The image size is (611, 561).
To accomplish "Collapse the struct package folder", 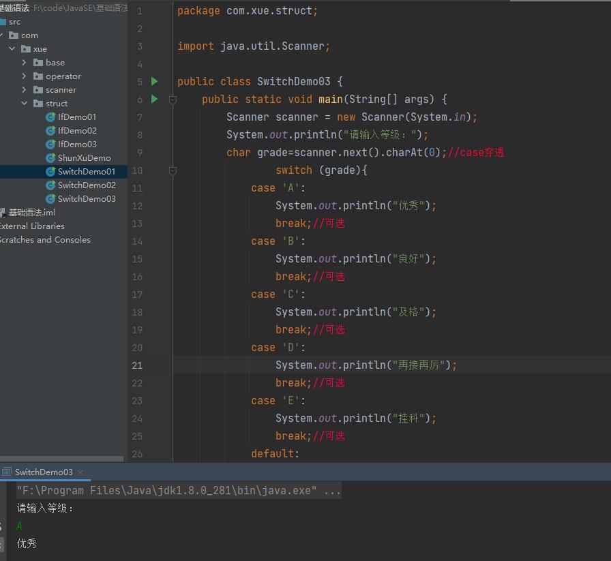I will coord(24,103).
